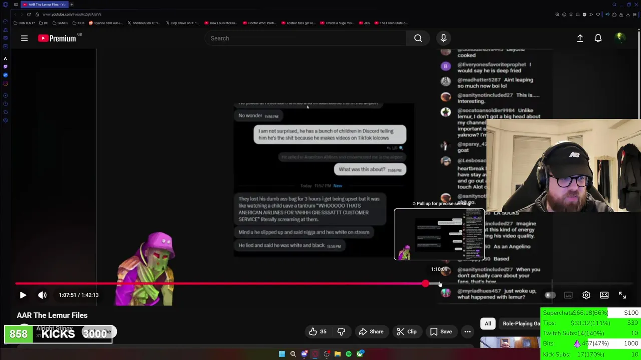The width and height of the screenshot is (641, 360).
Task: Add page to bookmarks with heart icon
Action: point(598,14)
